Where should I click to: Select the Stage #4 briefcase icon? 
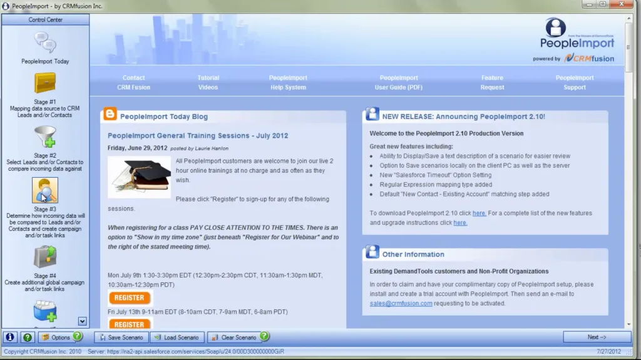coord(45,257)
